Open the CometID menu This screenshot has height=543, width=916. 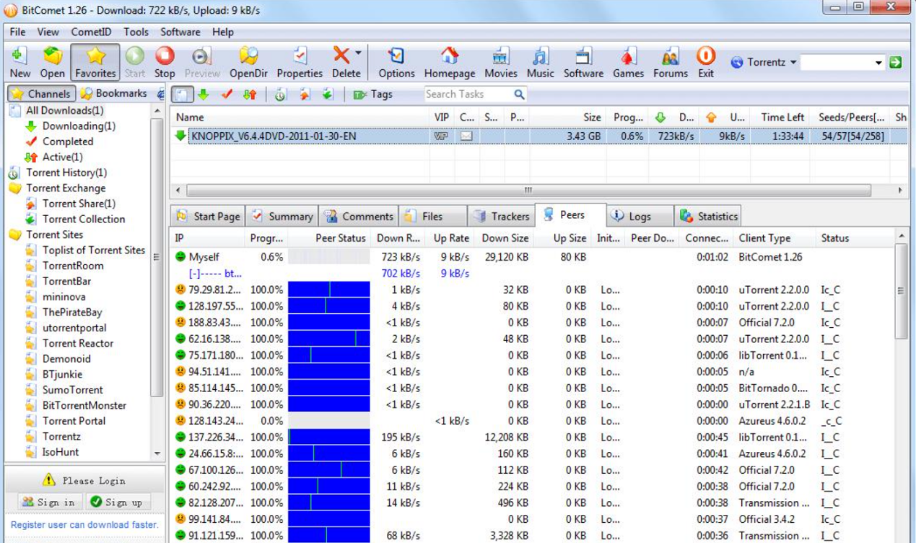[x=92, y=32]
